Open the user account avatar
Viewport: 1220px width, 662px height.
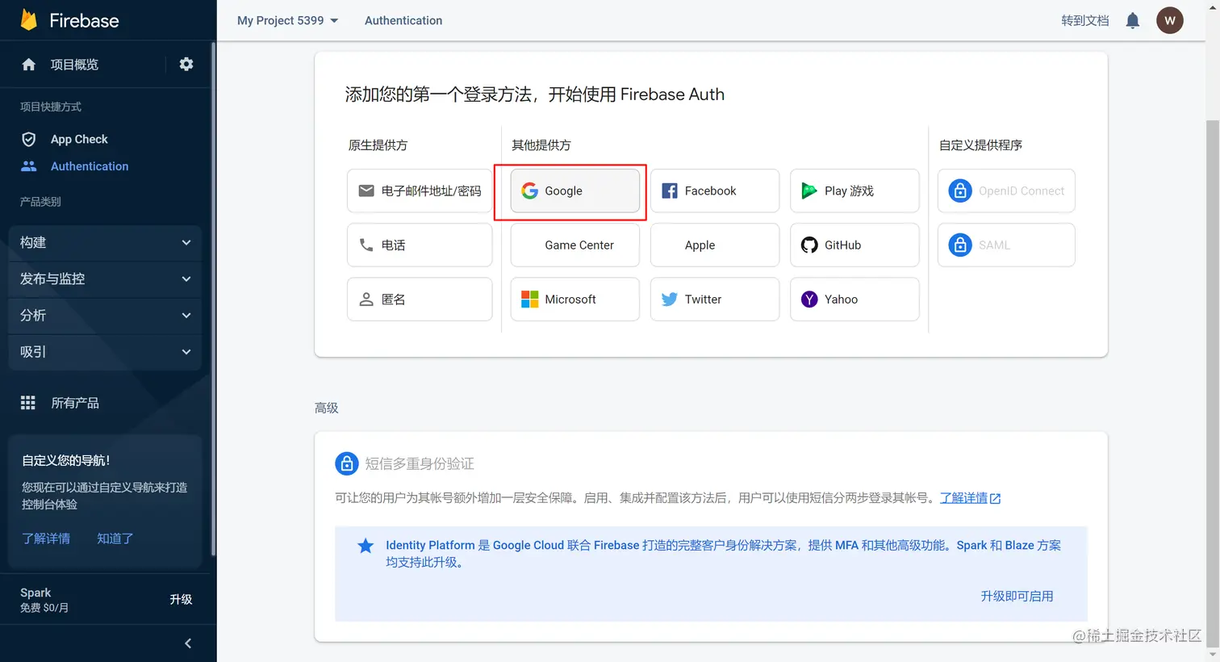pos(1170,21)
